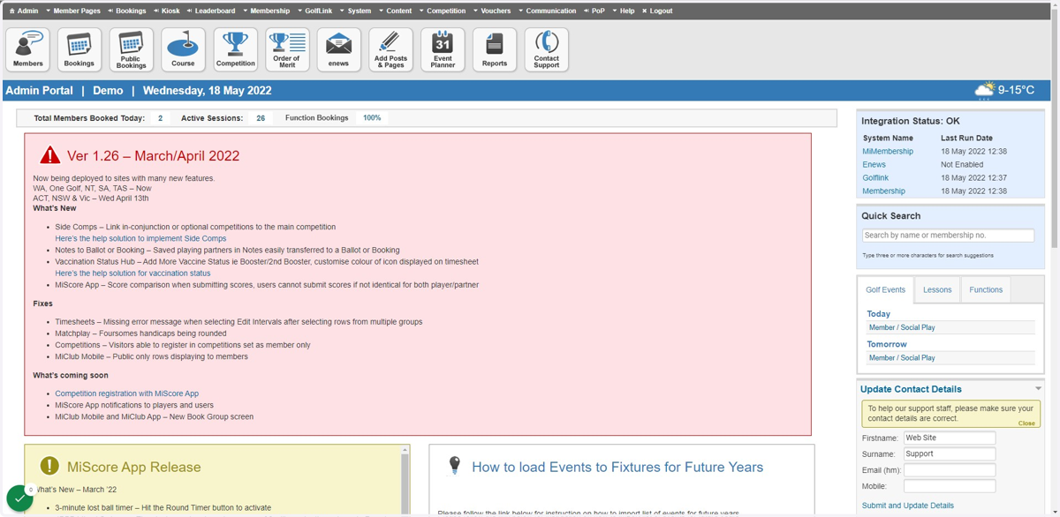Expand the top Competition menu

coord(443,11)
